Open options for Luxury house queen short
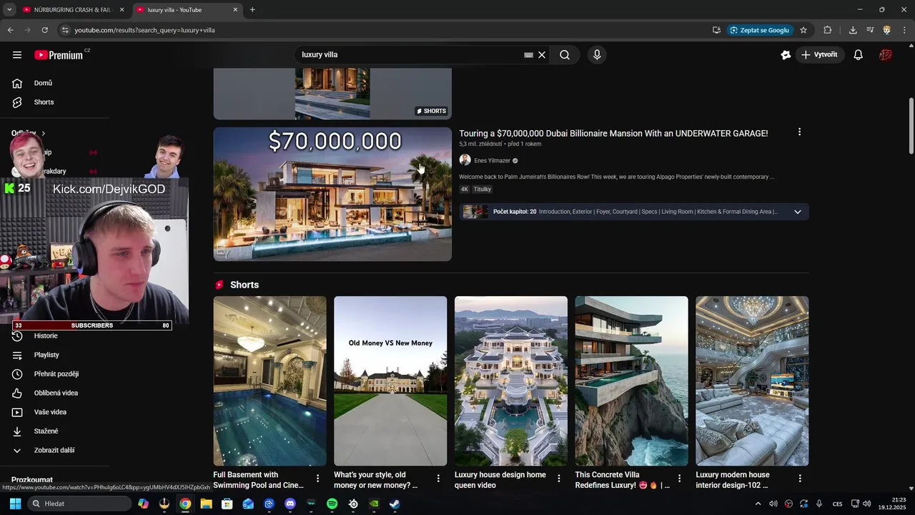This screenshot has width=915, height=515. 559,479
